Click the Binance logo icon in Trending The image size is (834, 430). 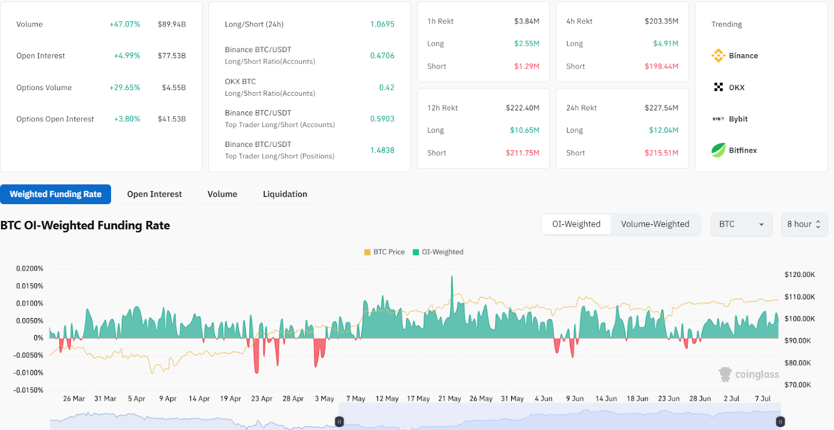718,55
